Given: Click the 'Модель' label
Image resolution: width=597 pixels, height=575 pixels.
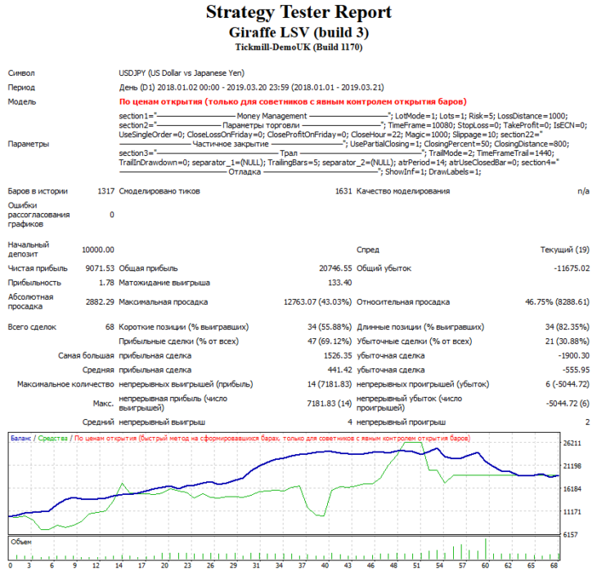Looking at the screenshot, I should pyautogui.click(x=22, y=101).
